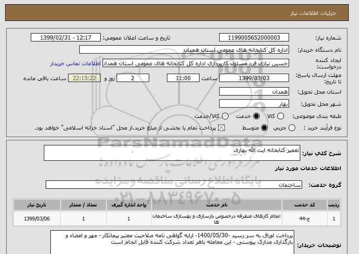The height and width of the screenshot is (254, 359).
Task: Click the تعداد / مقدار column header
Action: [83, 205]
